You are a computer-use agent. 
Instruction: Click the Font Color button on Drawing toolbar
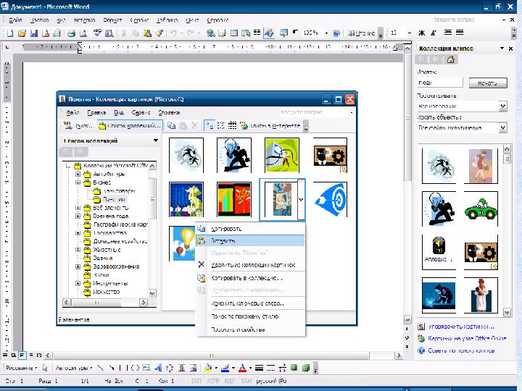[243, 367]
